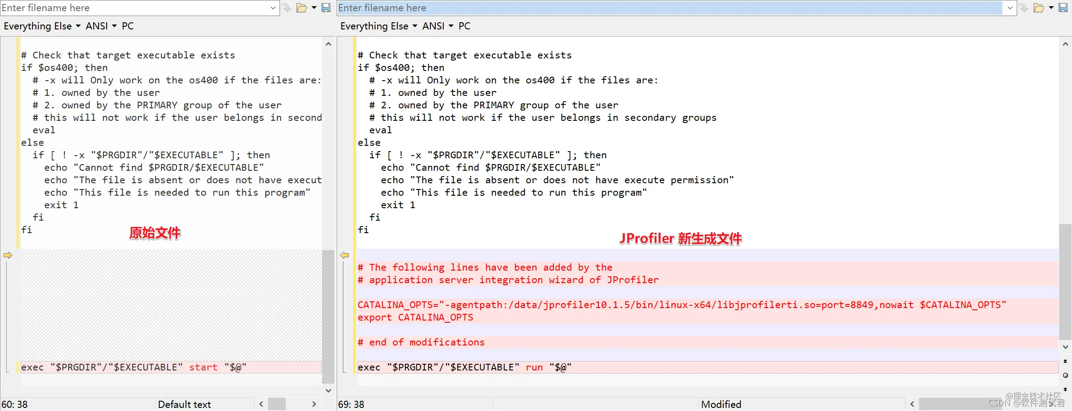Click the 'export CATALINA_OPTS' line

point(415,317)
